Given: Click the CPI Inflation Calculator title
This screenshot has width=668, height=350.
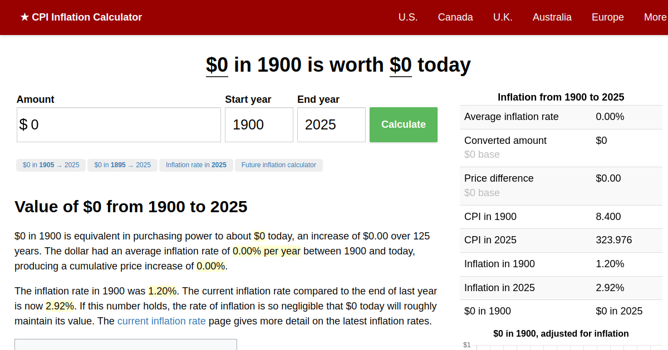Looking at the screenshot, I should tap(87, 17).
